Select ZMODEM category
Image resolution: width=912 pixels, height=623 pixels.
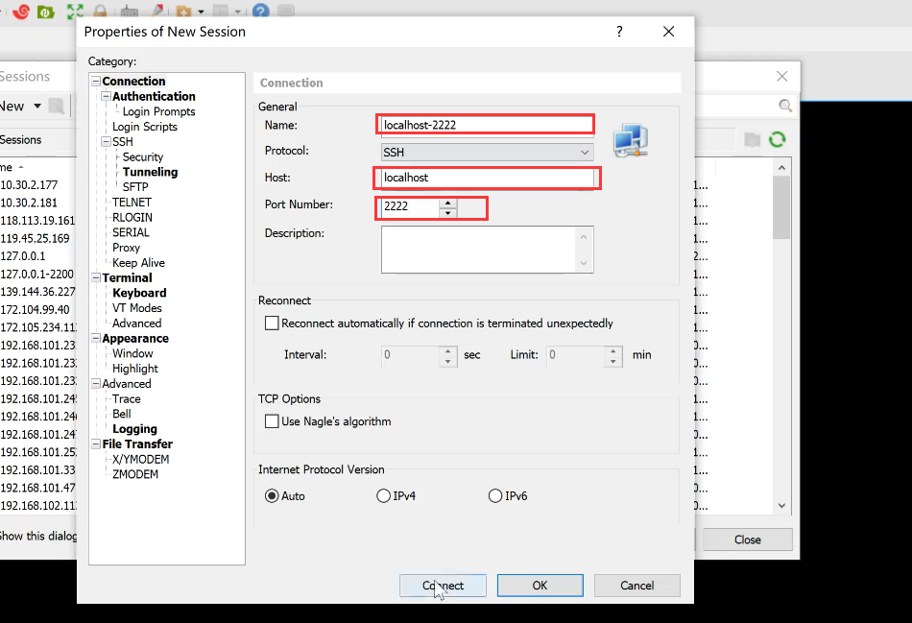[x=135, y=474]
